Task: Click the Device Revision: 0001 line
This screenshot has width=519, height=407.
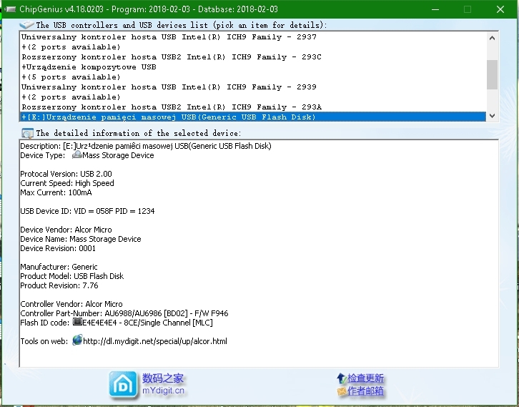Action: click(x=58, y=248)
